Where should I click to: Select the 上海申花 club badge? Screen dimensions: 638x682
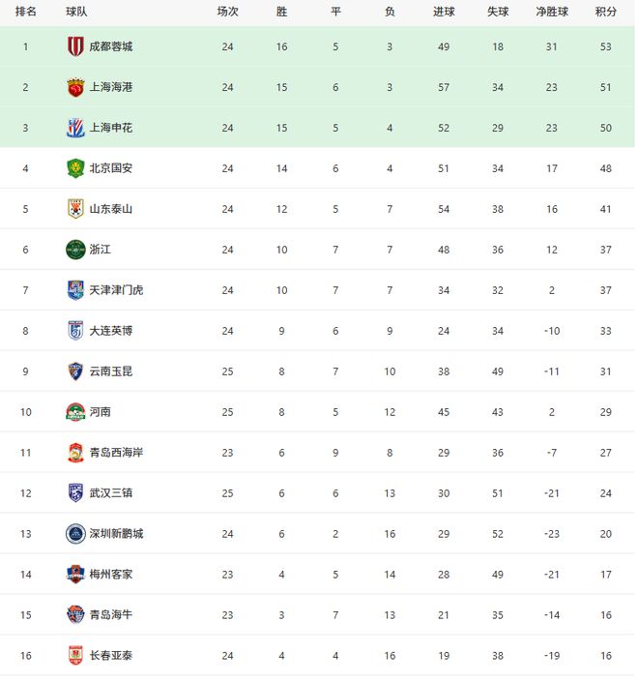pyautogui.click(x=75, y=128)
